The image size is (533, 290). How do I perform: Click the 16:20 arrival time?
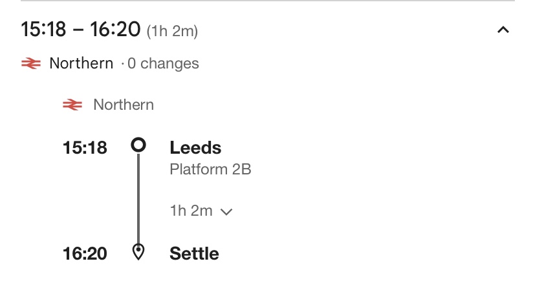(85, 253)
